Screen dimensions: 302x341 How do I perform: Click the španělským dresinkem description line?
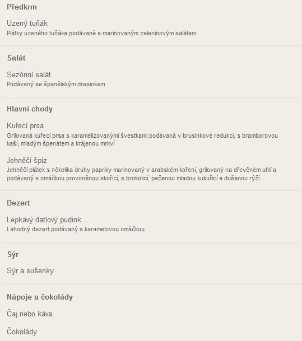tap(56, 84)
